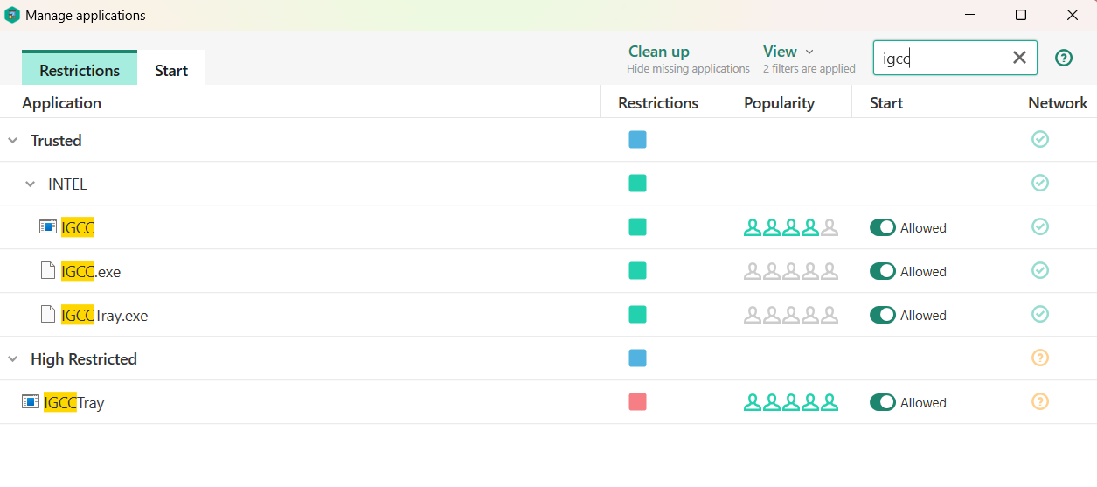1097x487 pixels.
Task: Click the IGCCTray.exe file icon
Action: (x=50, y=315)
